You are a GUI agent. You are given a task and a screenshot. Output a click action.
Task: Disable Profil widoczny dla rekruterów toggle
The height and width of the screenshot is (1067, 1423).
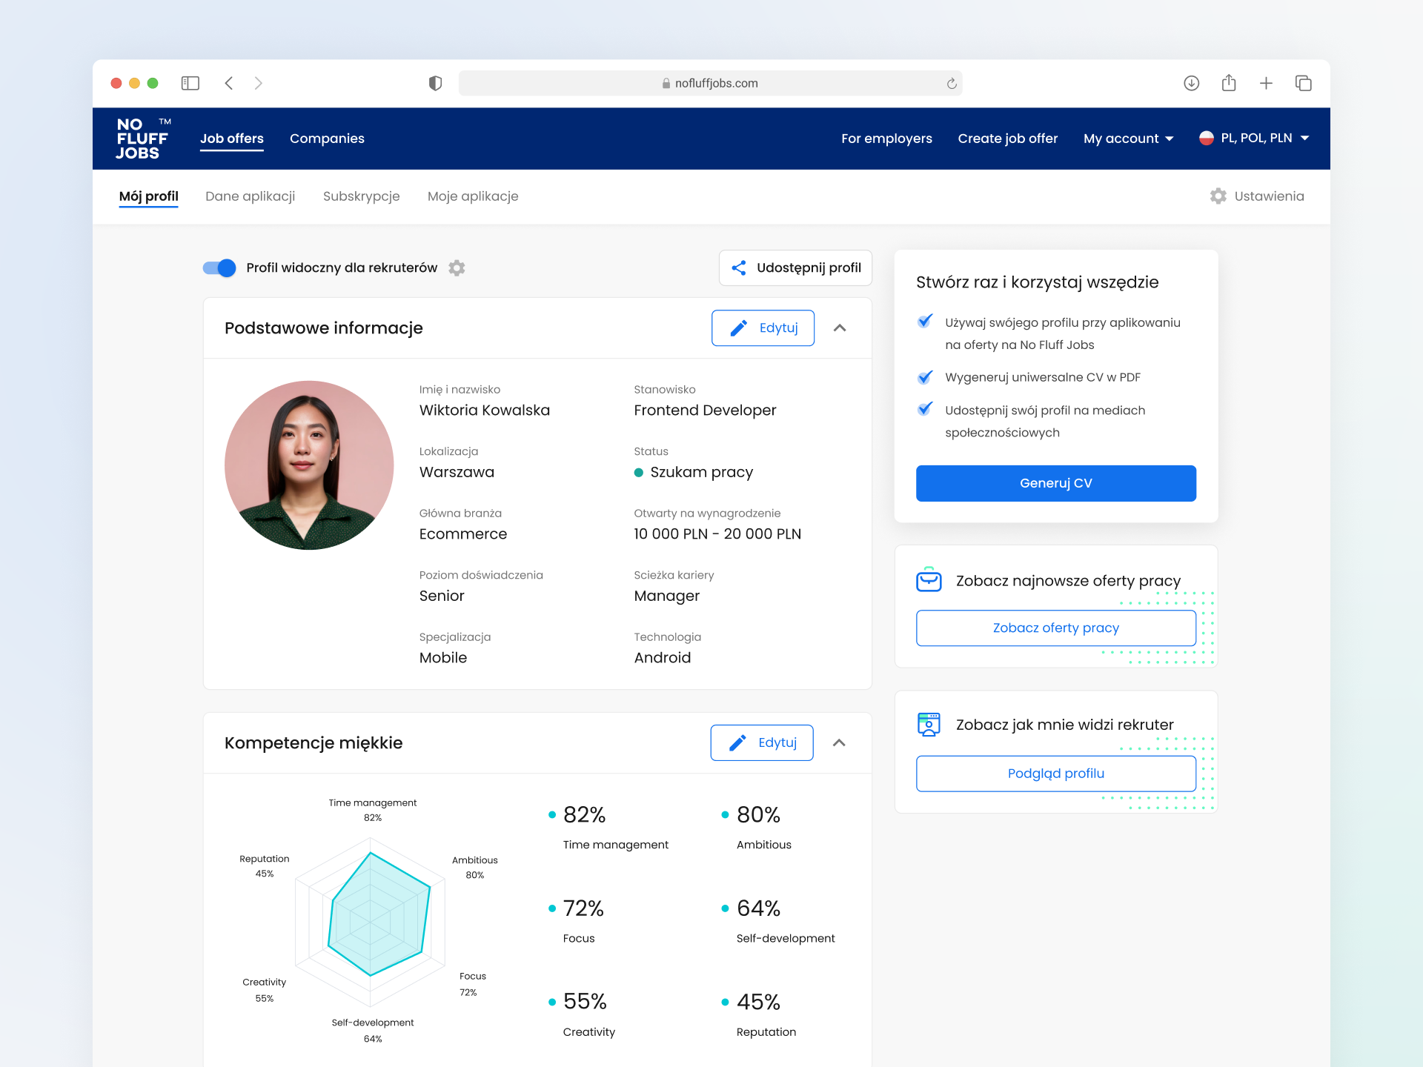click(219, 268)
